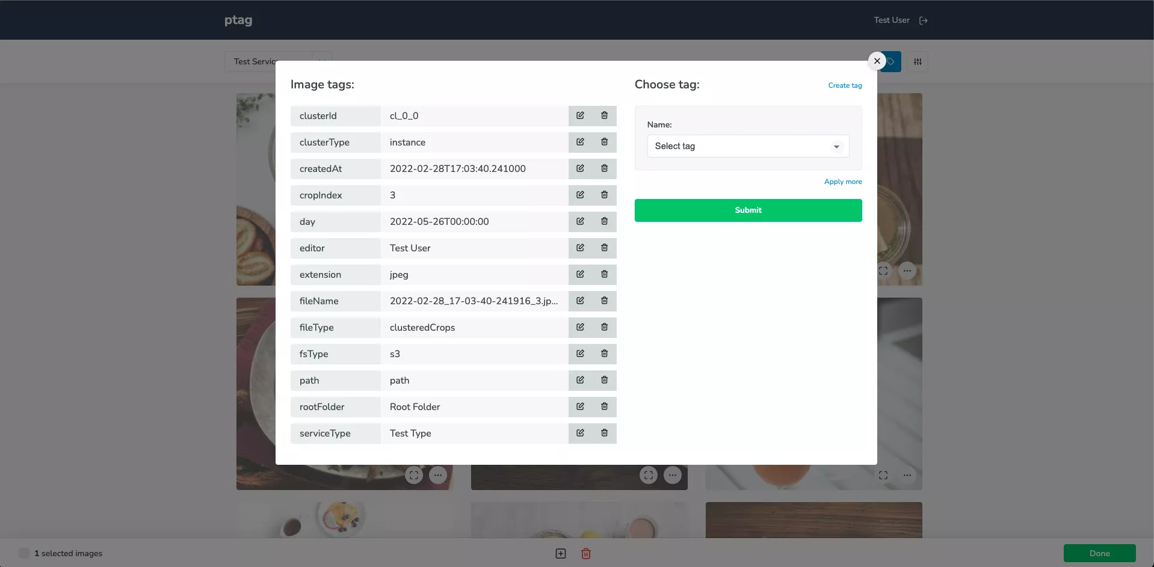Delete the serviceType tag
Screen dimensions: 1154x567
(604, 433)
